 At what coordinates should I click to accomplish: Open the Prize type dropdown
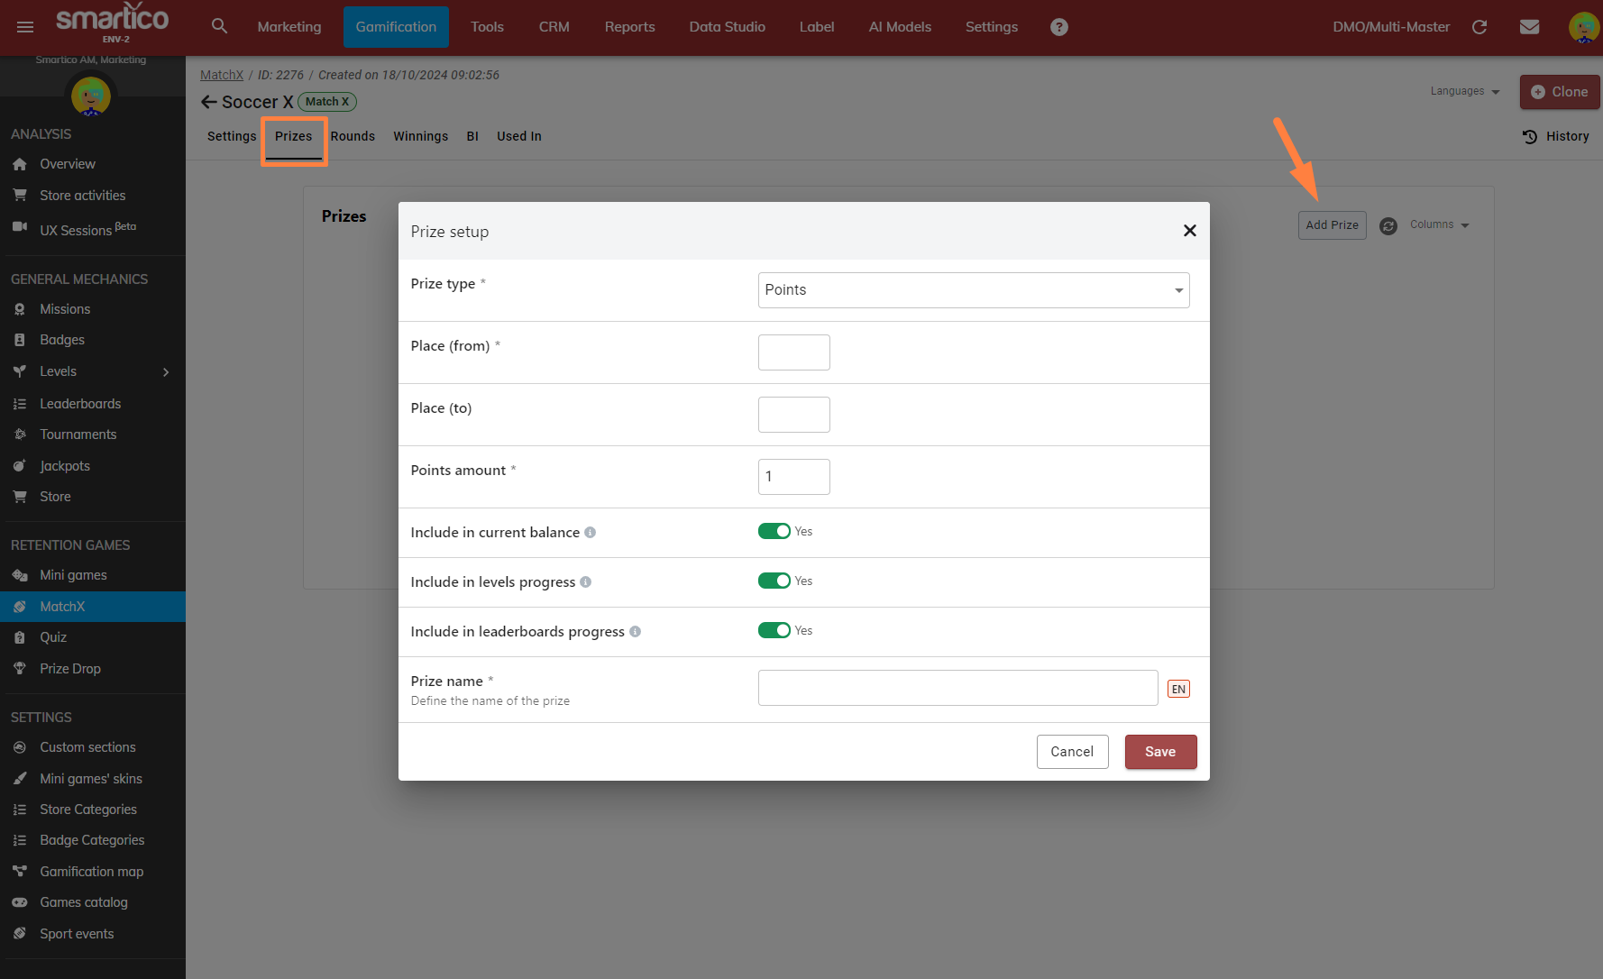973,290
